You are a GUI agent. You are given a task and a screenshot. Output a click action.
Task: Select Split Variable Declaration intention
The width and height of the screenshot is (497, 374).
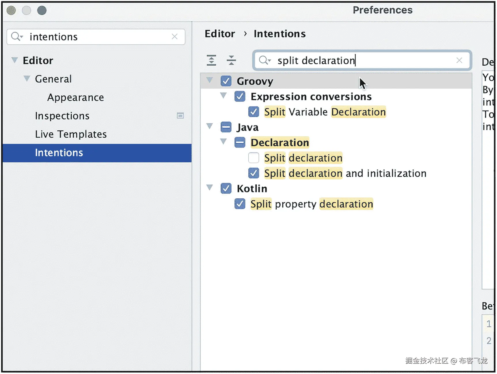(325, 112)
